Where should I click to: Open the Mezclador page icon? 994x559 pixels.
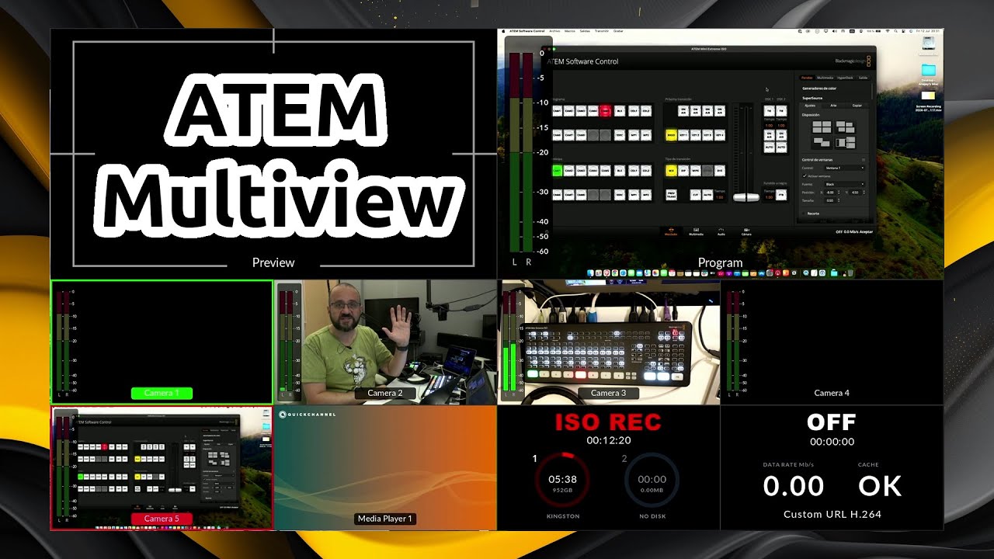[x=670, y=231]
